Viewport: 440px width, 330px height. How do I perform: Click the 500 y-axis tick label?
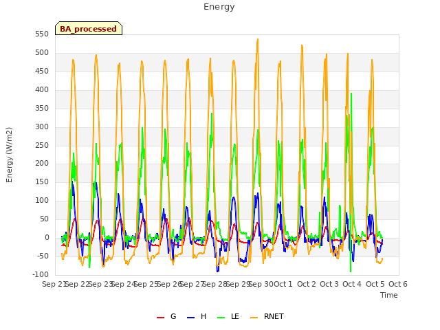42,53
